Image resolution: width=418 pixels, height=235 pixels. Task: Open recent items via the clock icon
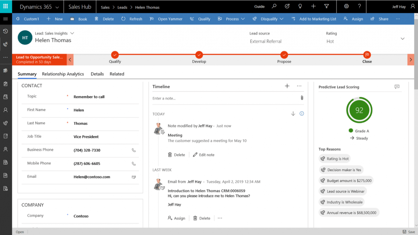[x=5, y=31]
